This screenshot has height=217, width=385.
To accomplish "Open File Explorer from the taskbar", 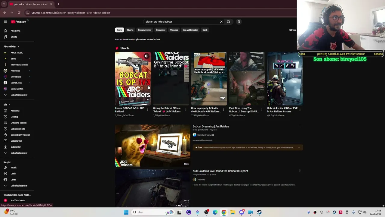I will [x=233, y=212].
